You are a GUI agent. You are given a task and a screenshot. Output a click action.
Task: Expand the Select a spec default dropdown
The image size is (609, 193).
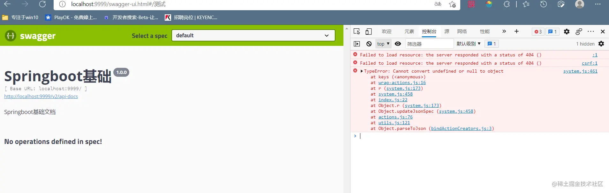253,35
